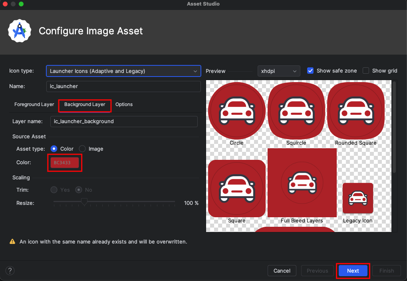The image size is (407, 281).
Task: Click the overwrite warning message text
Action: 103,242
